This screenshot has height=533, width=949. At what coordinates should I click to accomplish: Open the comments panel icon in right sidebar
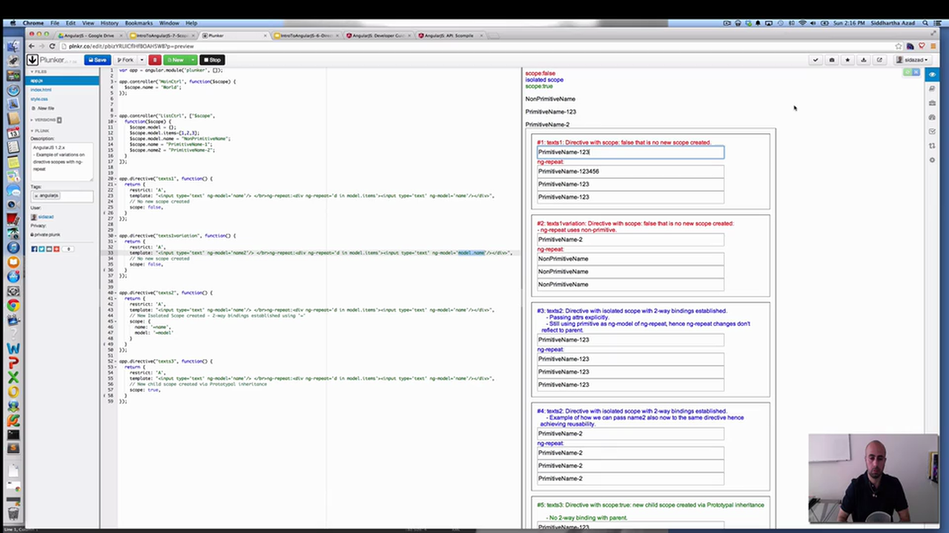pyautogui.click(x=932, y=89)
